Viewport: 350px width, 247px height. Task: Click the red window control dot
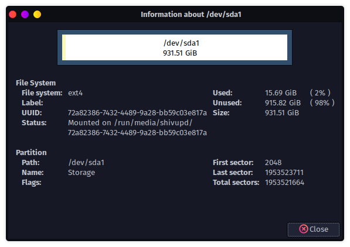[13, 14]
